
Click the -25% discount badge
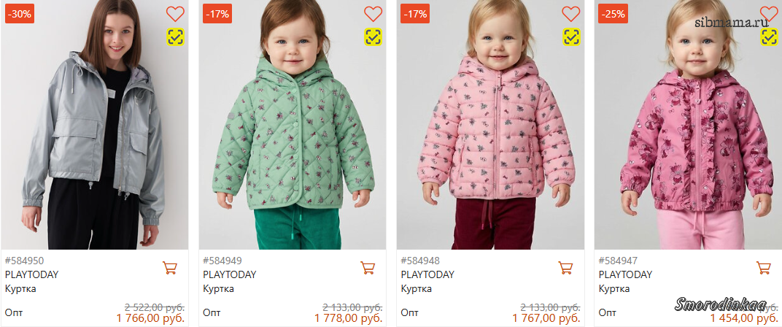pos(613,14)
